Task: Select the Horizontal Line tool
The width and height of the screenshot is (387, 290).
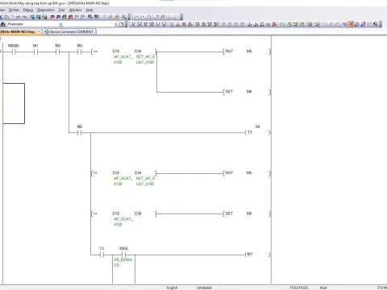Action: [172, 24]
